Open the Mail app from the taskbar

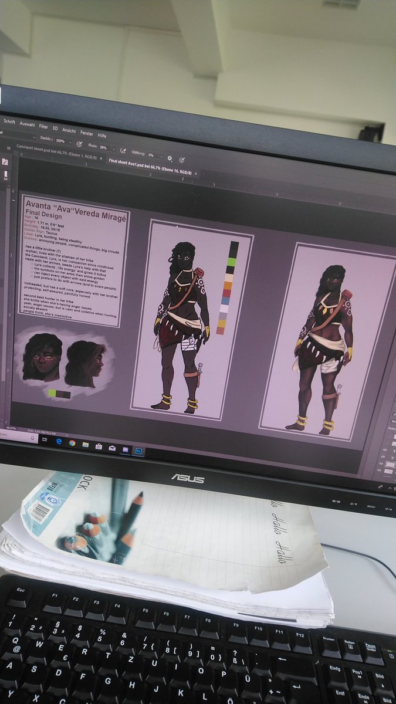[111, 448]
